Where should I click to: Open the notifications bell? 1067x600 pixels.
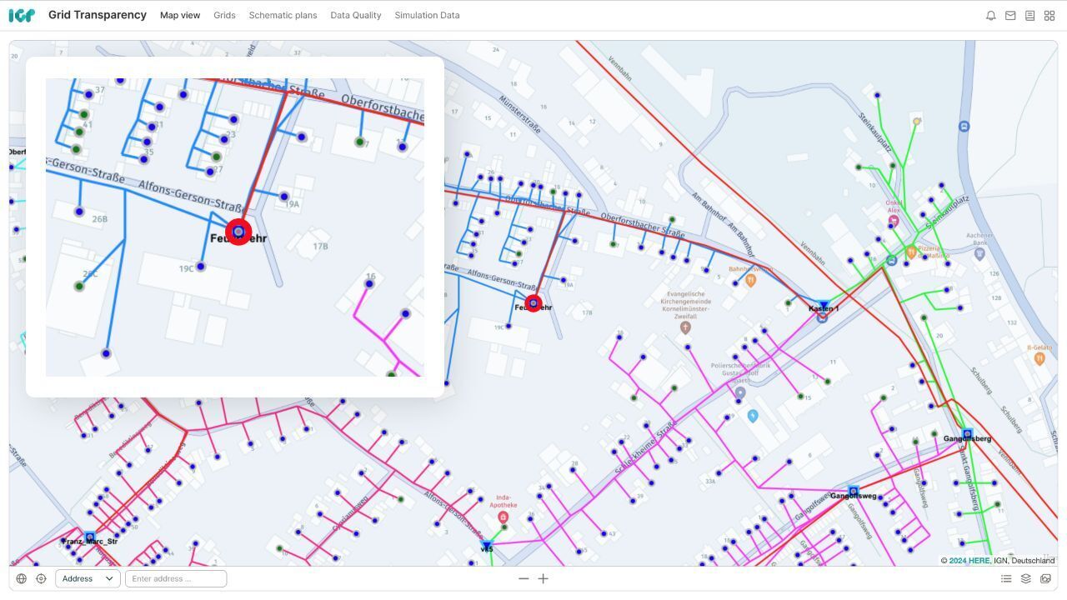click(990, 16)
